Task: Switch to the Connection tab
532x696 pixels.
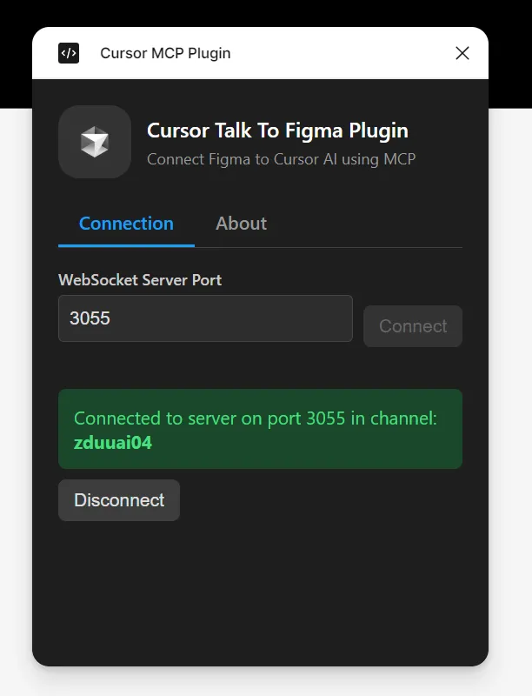Action: click(126, 224)
